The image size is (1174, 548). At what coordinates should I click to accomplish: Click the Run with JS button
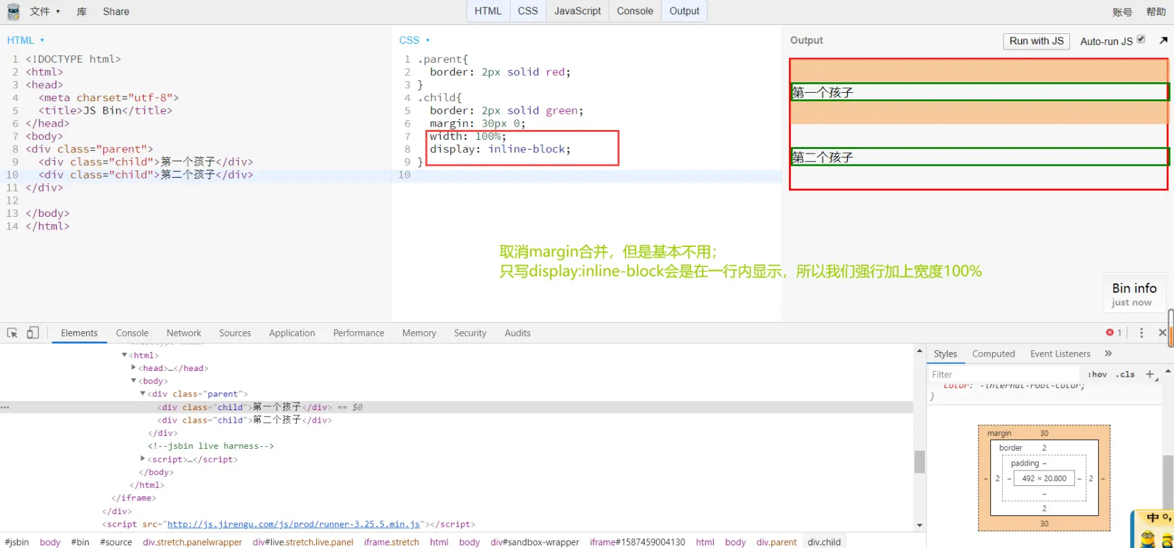[1037, 41]
